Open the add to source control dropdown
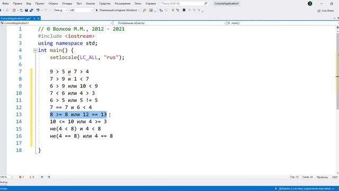Screen dimensions: 339x191 305,189
